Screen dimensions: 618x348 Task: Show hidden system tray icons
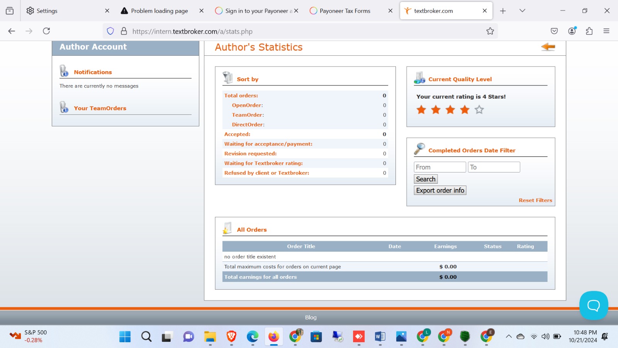(x=509, y=336)
